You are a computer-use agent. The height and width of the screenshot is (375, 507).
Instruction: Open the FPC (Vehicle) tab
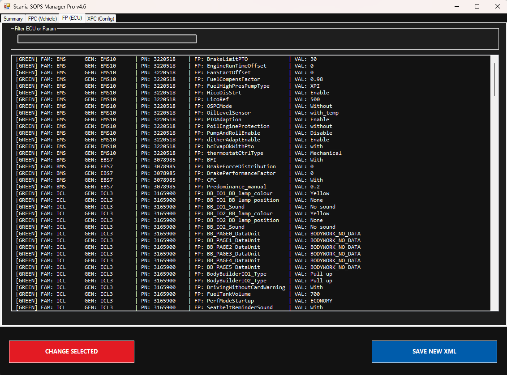coord(43,19)
